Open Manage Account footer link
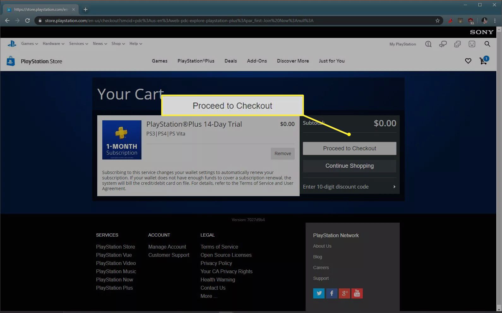Screen dimensions: 502x313 coord(167,247)
